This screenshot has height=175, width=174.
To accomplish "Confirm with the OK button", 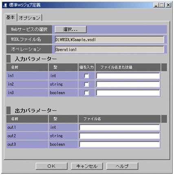I will click(x=52, y=166).
